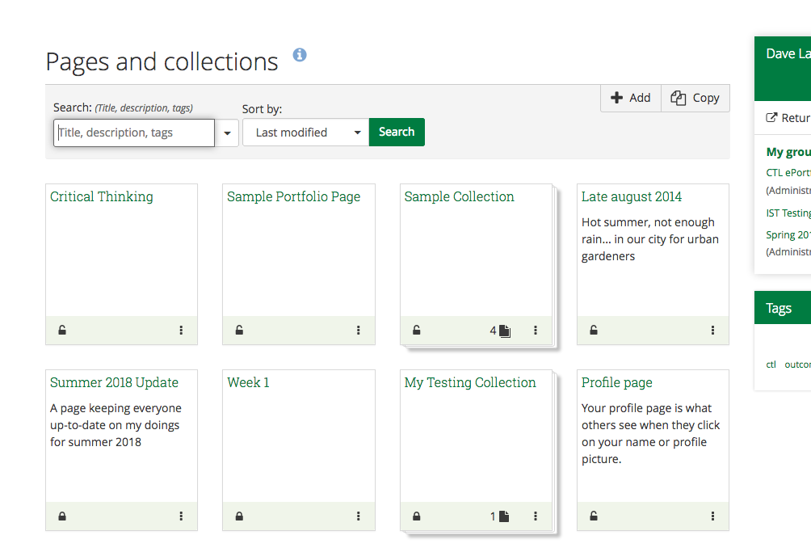Image resolution: width=811 pixels, height=552 pixels.
Task: Select the ctl tag in Tags panel
Action: pos(771,364)
